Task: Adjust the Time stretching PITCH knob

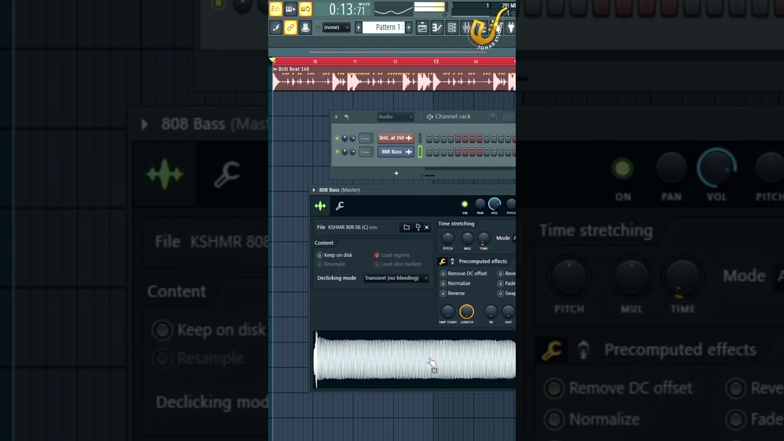Action: 448,238
